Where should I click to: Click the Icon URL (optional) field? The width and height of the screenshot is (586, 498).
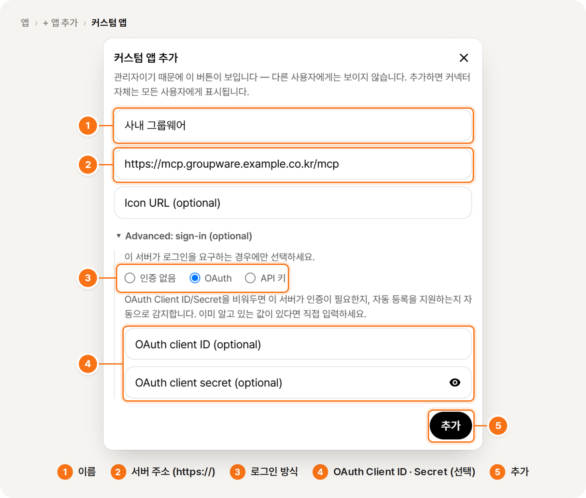(x=293, y=203)
